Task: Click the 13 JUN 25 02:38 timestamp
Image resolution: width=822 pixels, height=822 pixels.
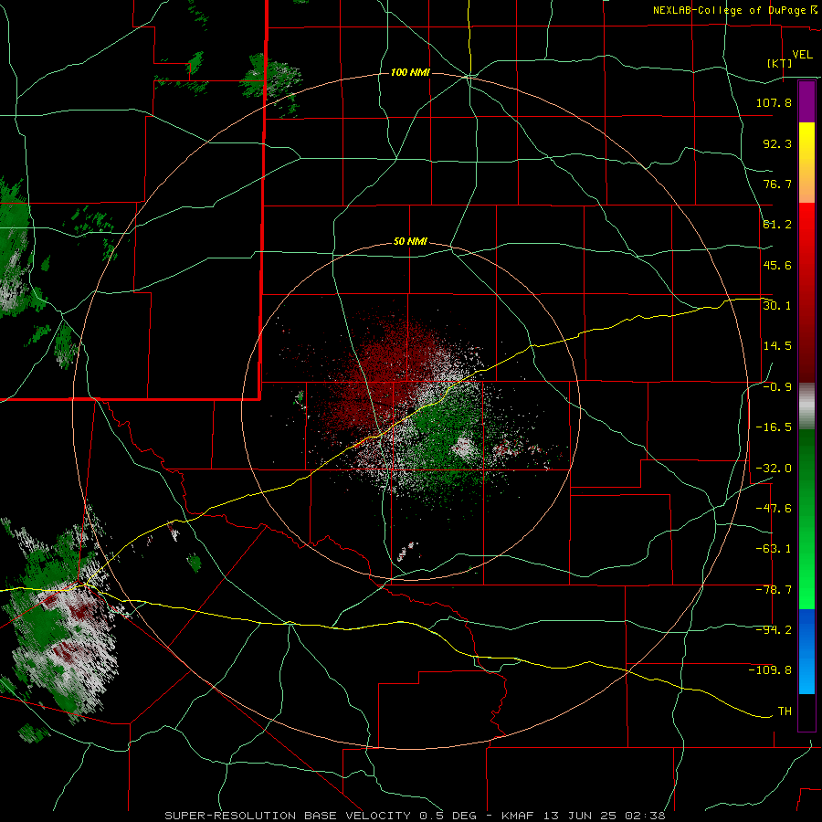Action: (x=606, y=816)
